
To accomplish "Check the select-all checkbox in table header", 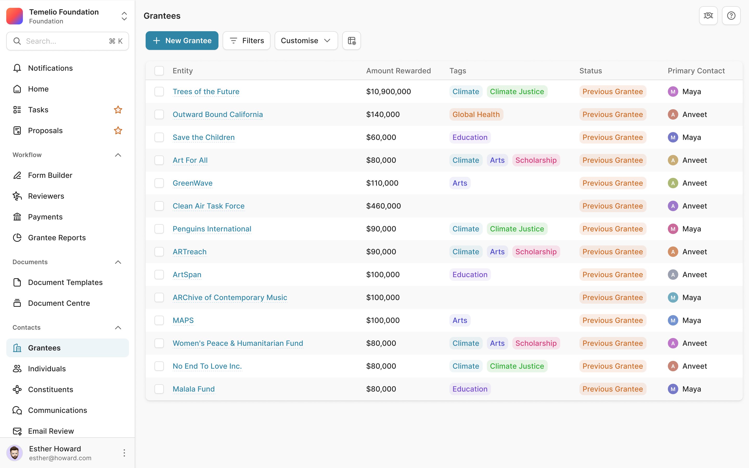I will (159, 71).
